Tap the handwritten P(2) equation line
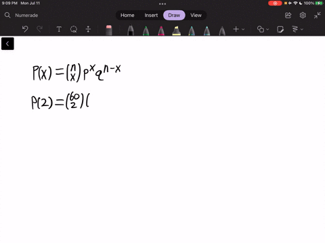The image size is (325, 243). (x=60, y=101)
